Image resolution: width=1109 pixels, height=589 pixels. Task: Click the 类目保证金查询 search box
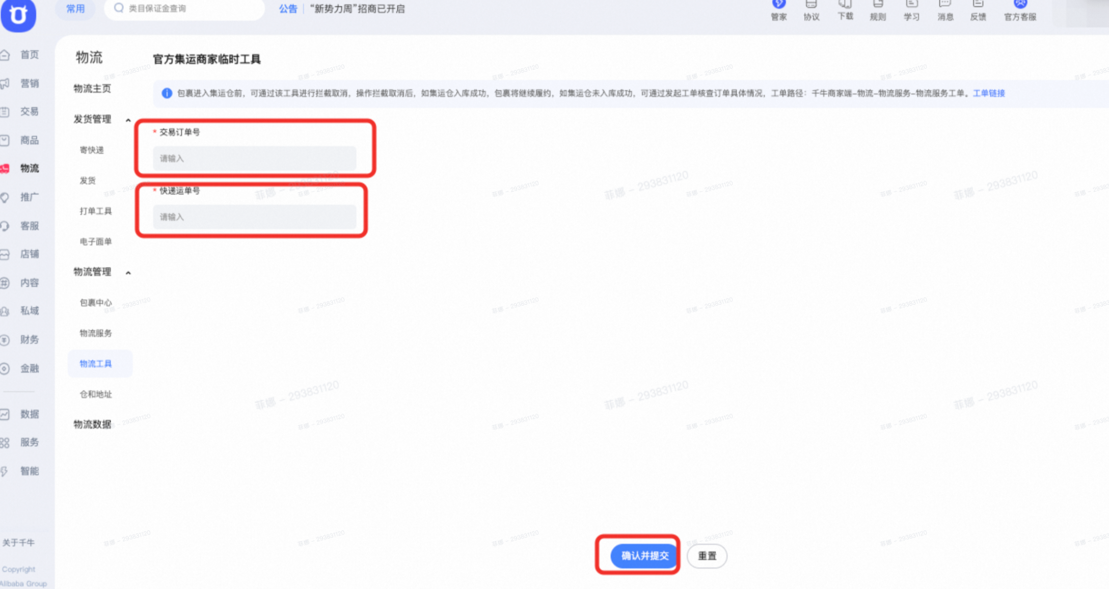click(184, 9)
